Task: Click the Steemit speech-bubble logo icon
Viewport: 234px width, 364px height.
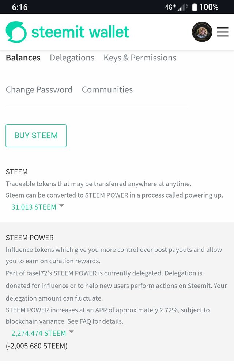Action: [x=16, y=32]
